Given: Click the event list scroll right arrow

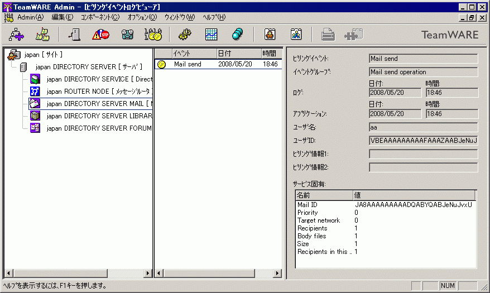Looking at the screenshot, I should [277, 273].
